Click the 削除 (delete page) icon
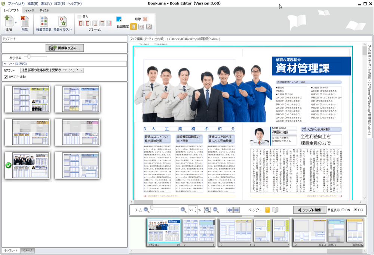 coord(24,21)
